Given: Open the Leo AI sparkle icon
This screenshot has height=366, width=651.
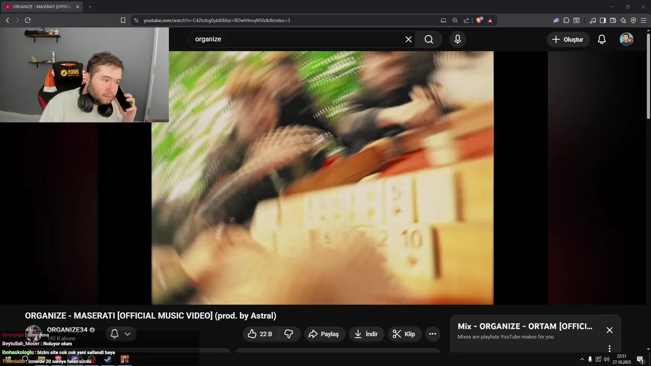Looking at the screenshot, I should click(623, 20).
